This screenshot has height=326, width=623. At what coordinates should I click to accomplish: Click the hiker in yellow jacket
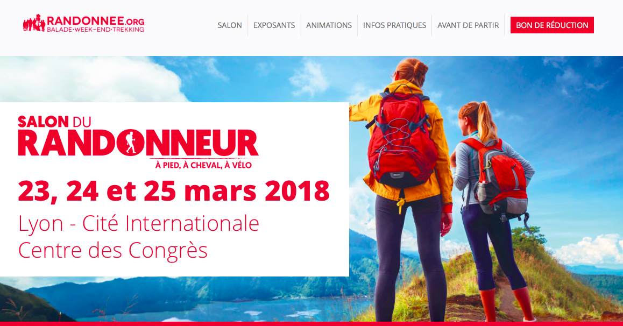pos(405,187)
